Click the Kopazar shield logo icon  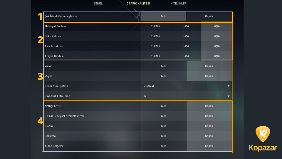[263, 134]
